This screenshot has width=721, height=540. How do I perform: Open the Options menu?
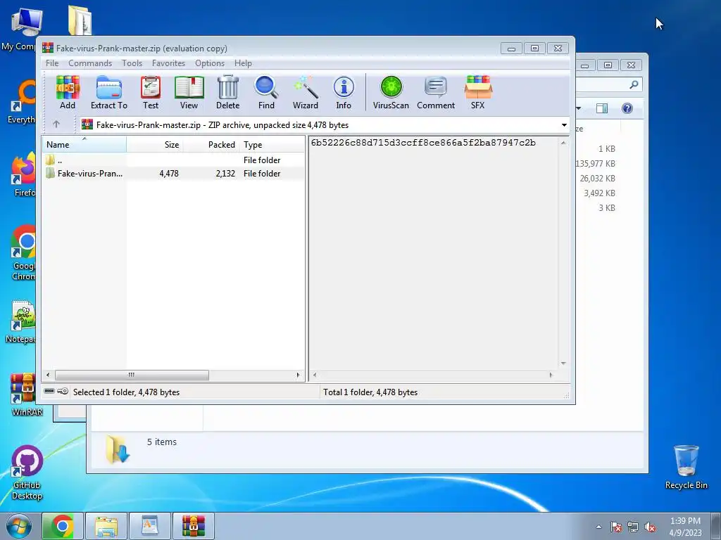coord(210,63)
